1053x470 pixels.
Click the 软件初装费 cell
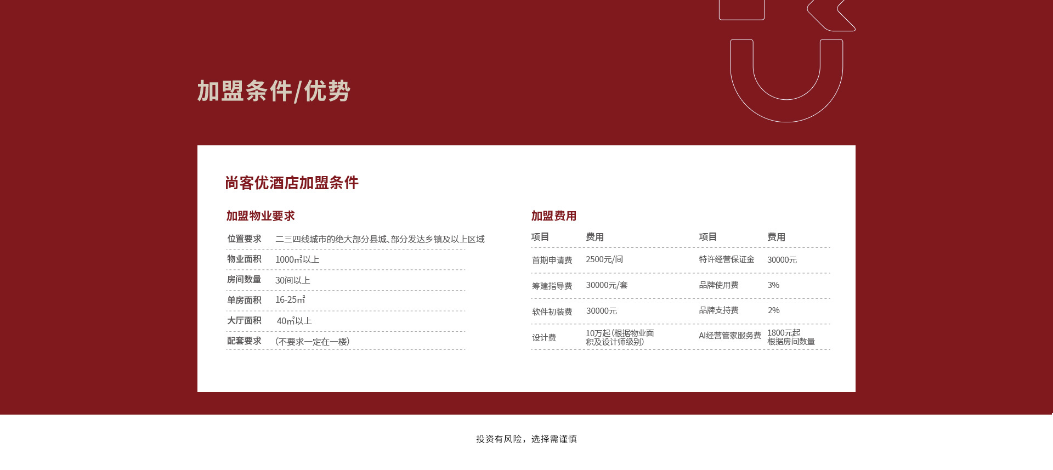(x=552, y=312)
